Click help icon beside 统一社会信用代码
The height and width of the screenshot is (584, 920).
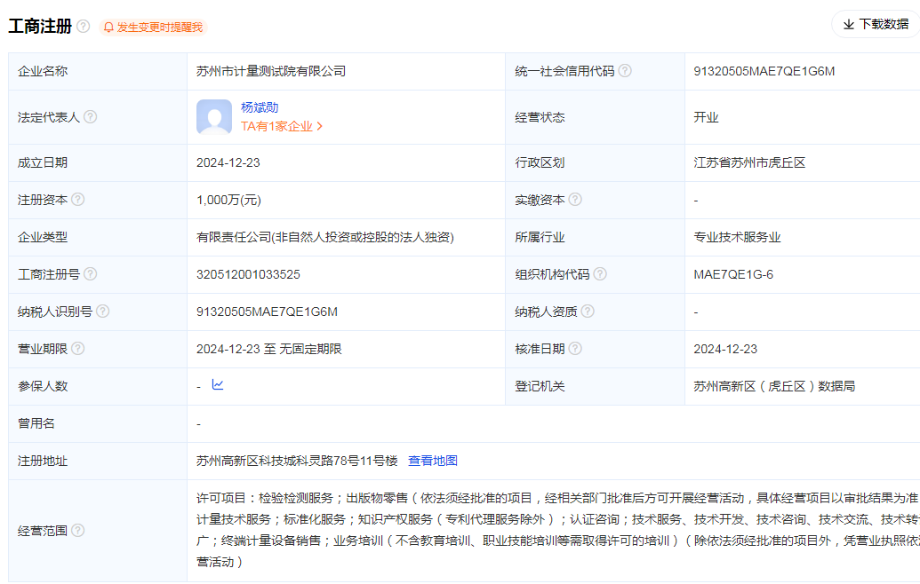pos(625,71)
